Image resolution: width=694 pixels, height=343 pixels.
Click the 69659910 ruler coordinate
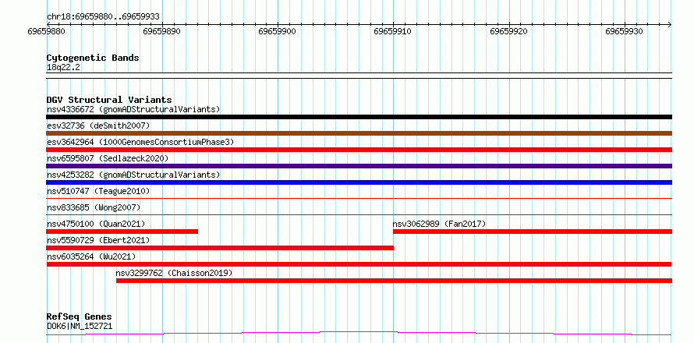[393, 31]
